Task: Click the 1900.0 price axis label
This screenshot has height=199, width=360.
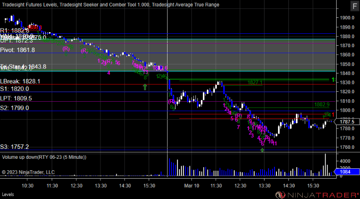Action: 347,18
